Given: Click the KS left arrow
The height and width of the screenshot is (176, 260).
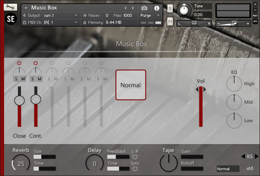Looking at the screenshot, I should click(243, 156).
